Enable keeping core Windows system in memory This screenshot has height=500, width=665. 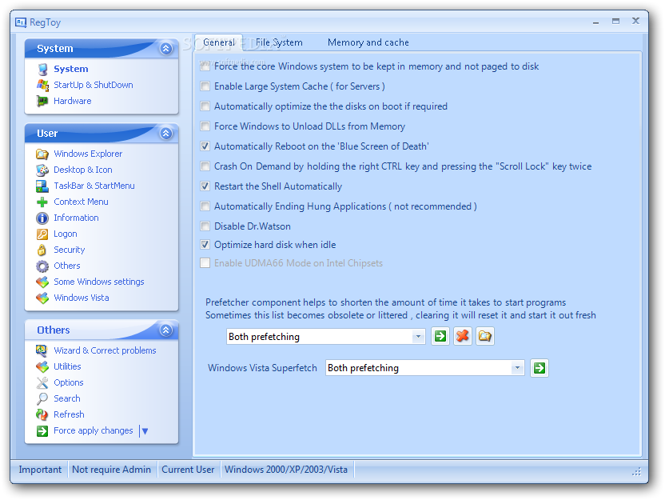[x=205, y=66]
